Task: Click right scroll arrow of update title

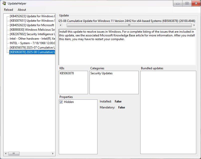Action: [x=194, y=25]
